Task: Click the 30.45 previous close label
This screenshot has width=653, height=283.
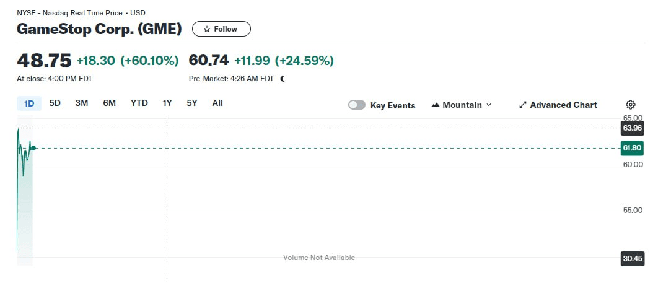Action: tap(632, 258)
